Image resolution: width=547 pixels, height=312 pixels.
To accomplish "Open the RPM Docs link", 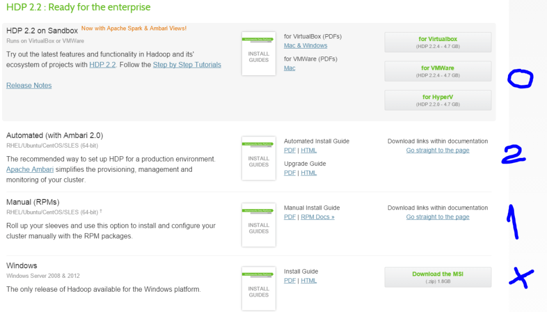I will point(317,217).
